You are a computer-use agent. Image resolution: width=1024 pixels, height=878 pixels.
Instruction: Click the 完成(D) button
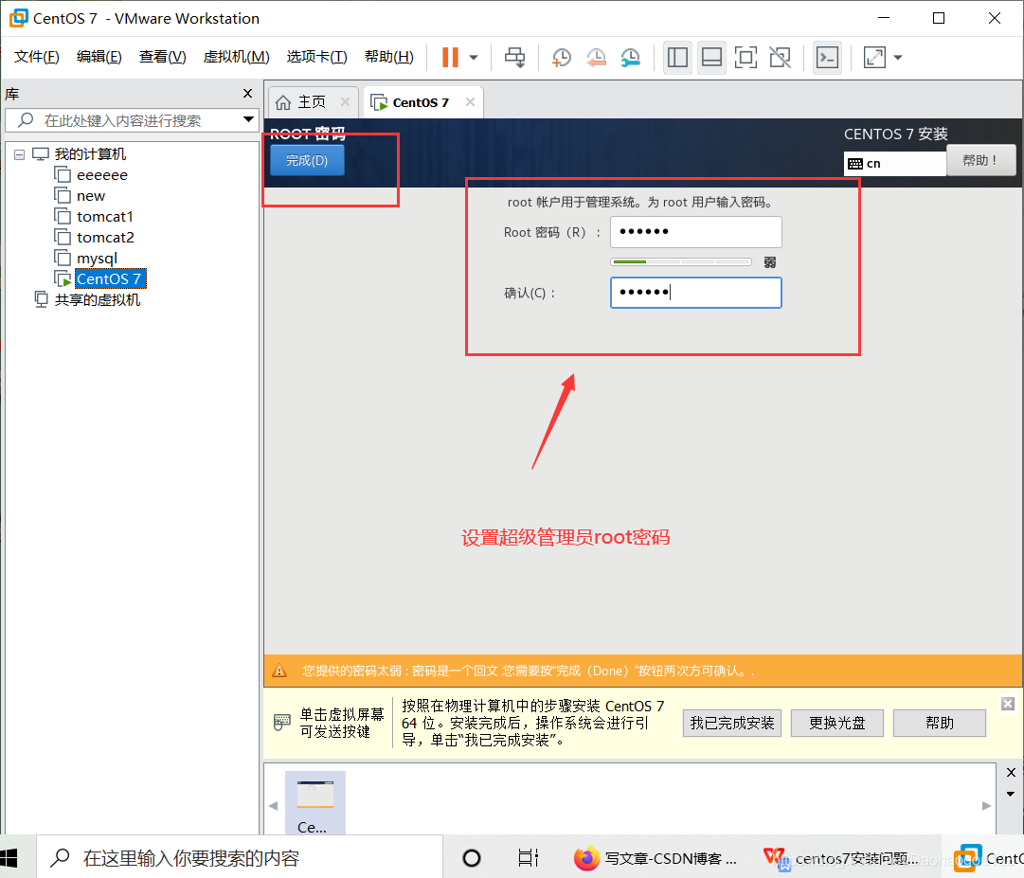[307, 161]
